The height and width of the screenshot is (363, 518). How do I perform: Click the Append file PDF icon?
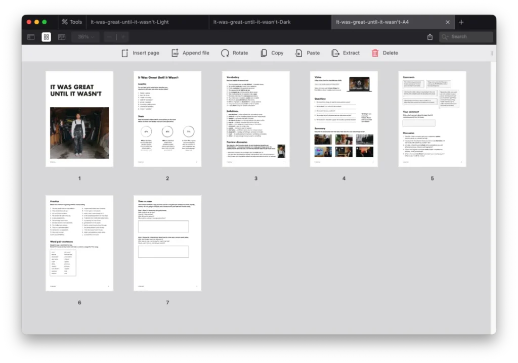[x=175, y=53]
